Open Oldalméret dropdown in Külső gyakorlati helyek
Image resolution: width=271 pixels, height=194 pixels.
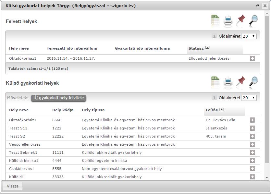pyautogui.click(x=249, y=98)
